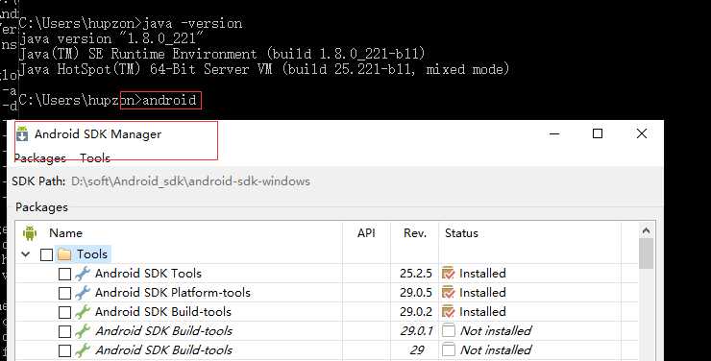Image resolution: width=711 pixels, height=361 pixels.
Task: Click the Installed status icon for revision 25.2.5
Action: tap(448, 273)
